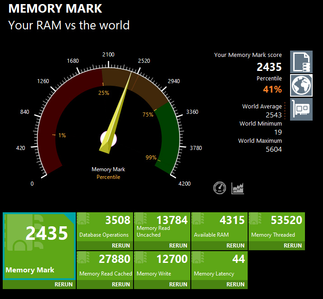Open the baseline file icon beside Memory Mark score
The image size is (323, 299).
[x=301, y=62]
